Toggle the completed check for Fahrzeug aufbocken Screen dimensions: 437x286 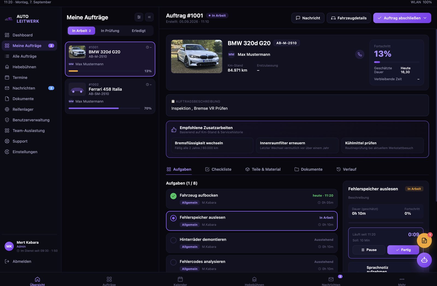point(173,196)
